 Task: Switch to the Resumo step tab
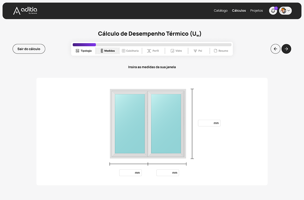point(221,51)
